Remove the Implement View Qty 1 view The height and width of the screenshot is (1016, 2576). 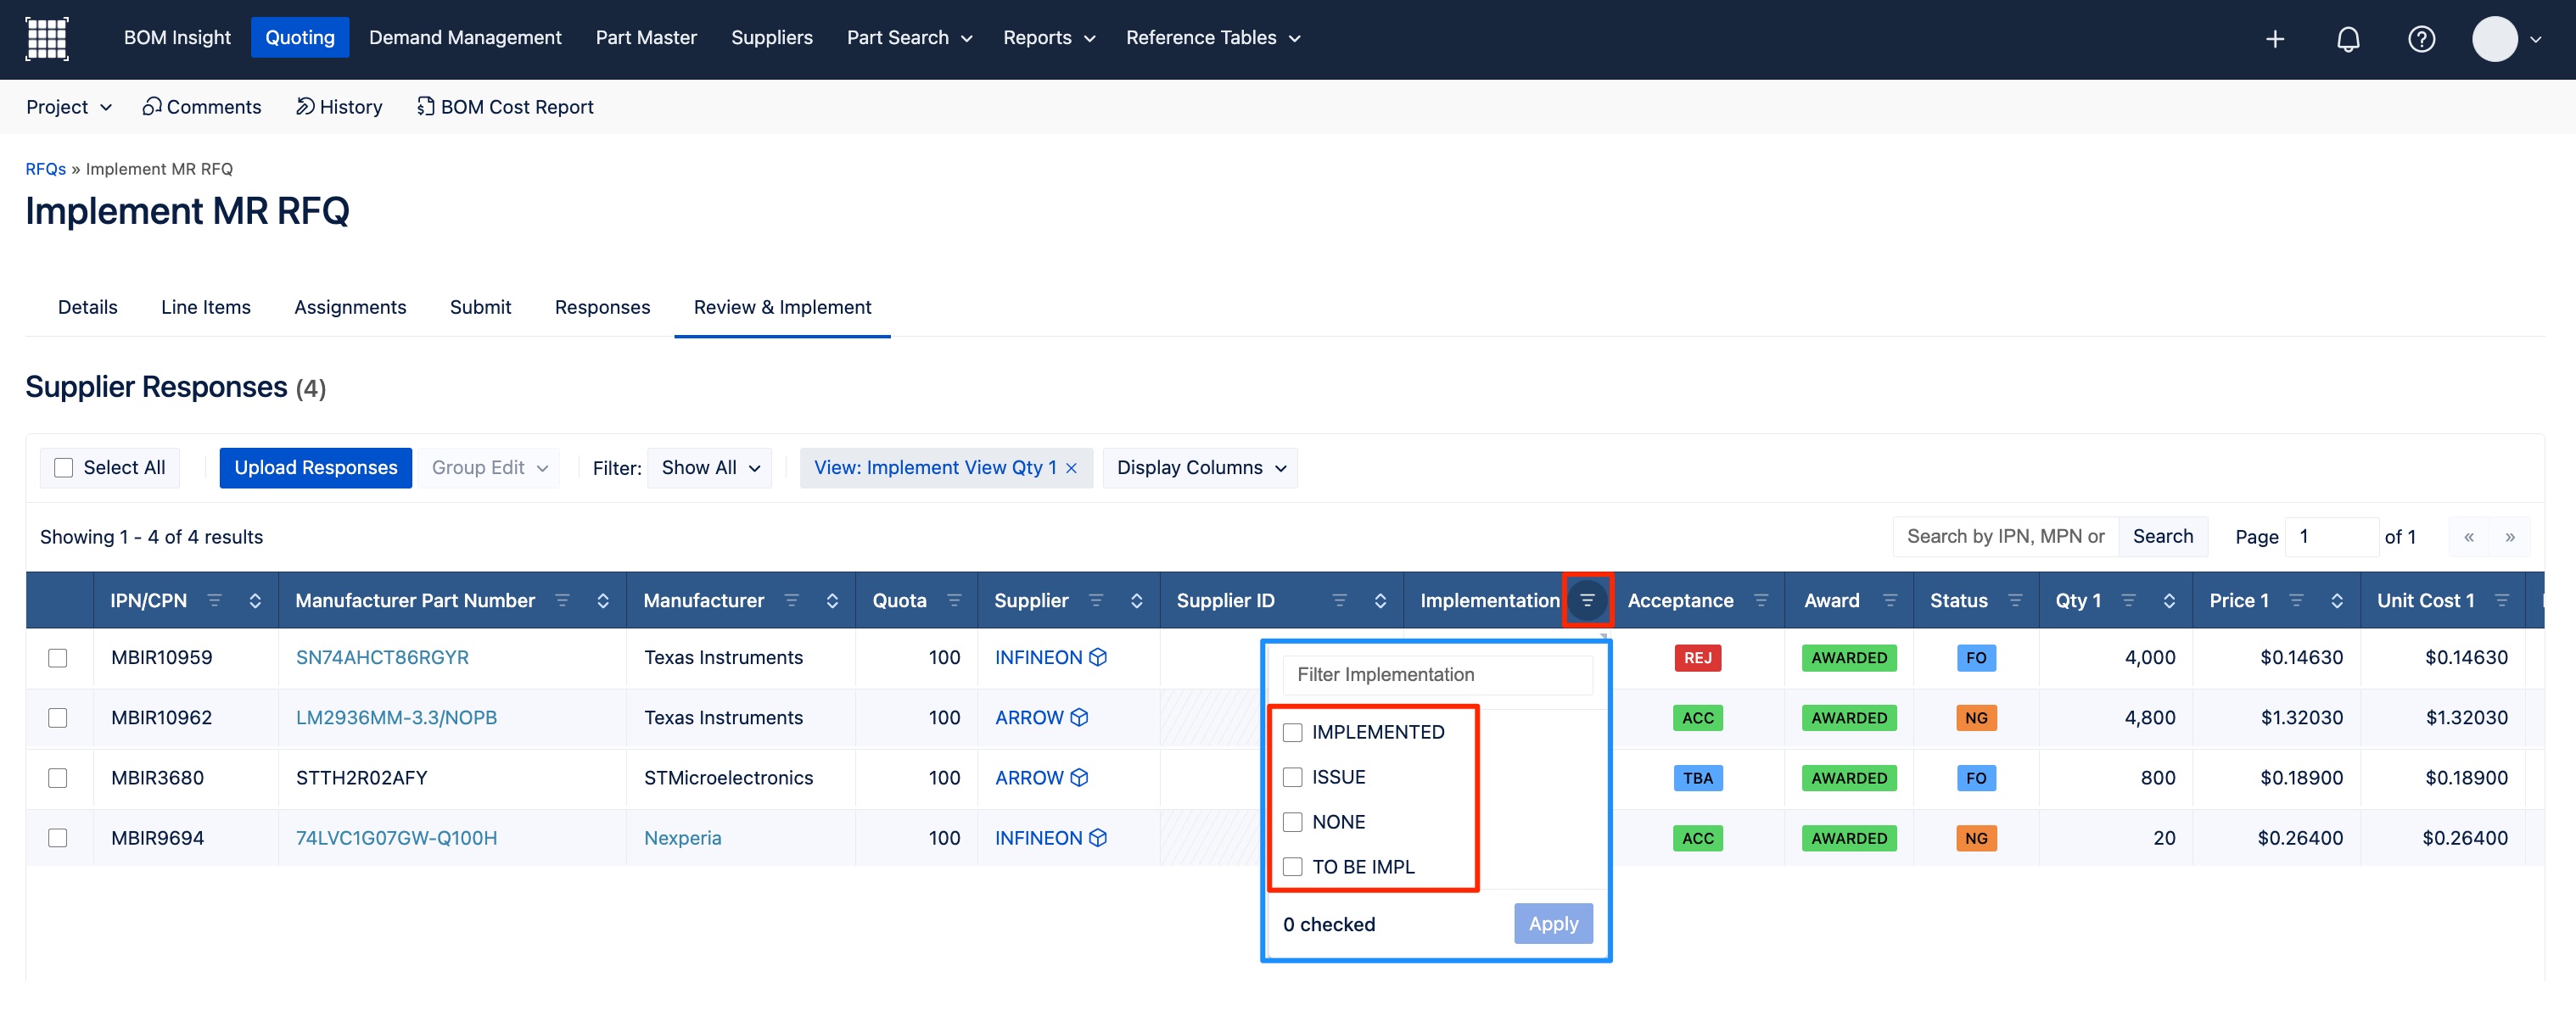pyautogui.click(x=1071, y=468)
